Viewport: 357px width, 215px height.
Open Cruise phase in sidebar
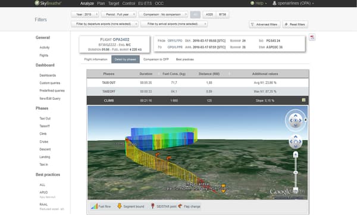point(43,141)
